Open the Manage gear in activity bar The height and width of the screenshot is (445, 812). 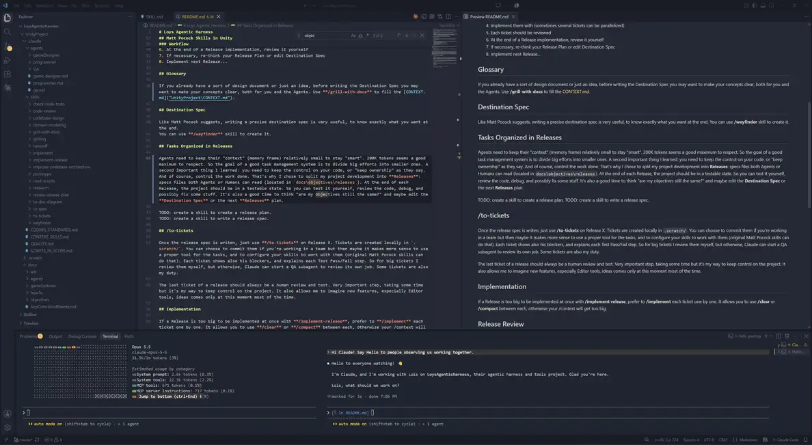pos(8,427)
